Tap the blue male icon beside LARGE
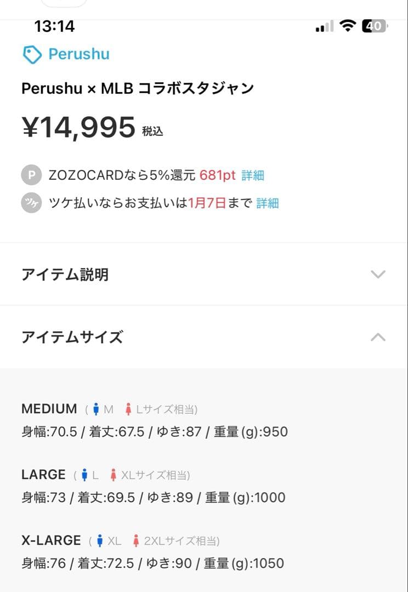 (x=84, y=475)
